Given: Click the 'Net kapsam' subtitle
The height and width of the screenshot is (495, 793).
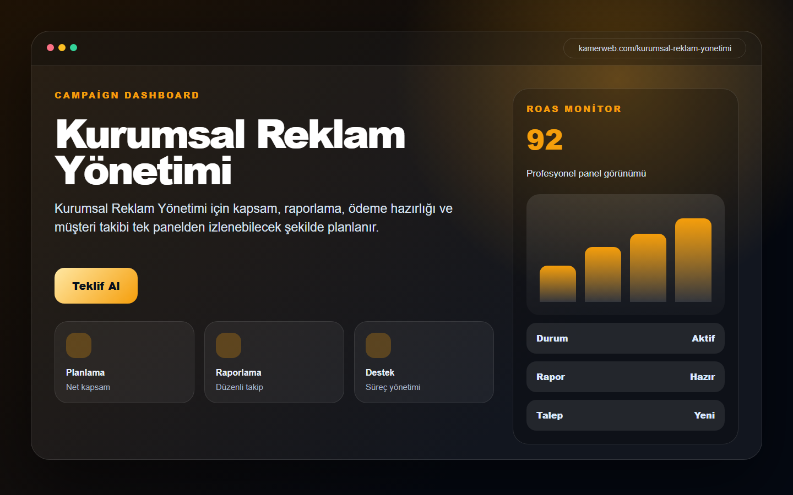Looking at the screenshot, I should (x=88, y=387).
